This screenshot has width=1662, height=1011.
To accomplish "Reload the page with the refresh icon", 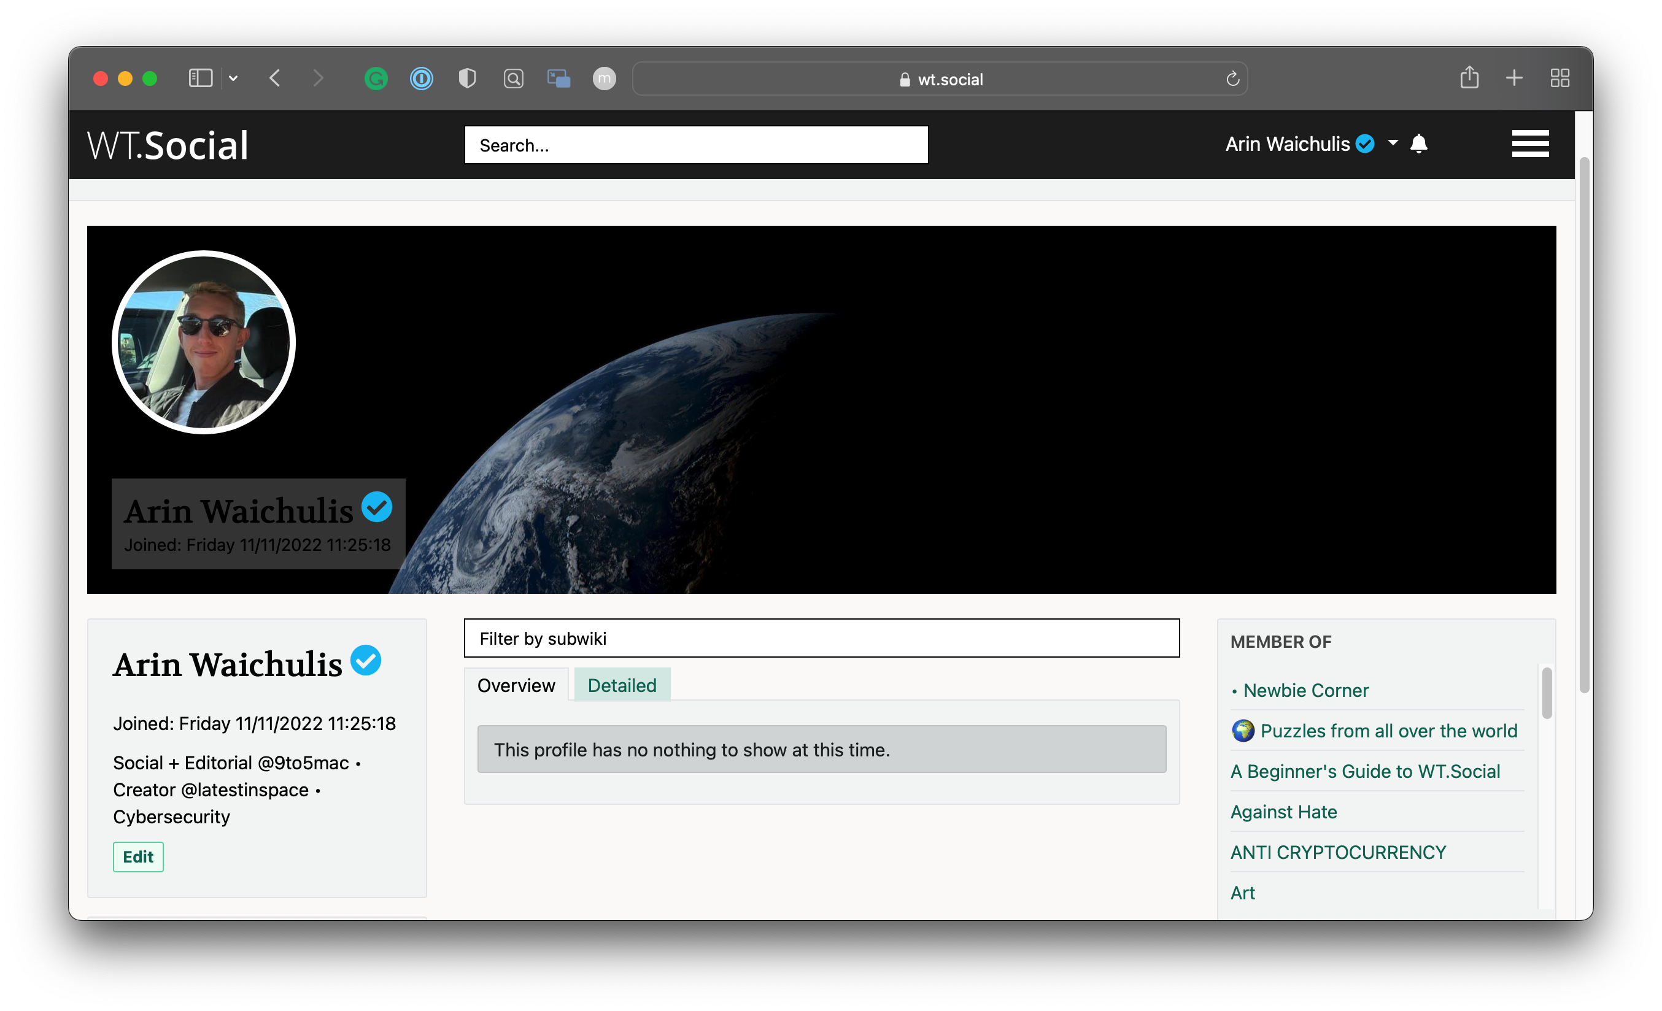I will point(1232,79).
